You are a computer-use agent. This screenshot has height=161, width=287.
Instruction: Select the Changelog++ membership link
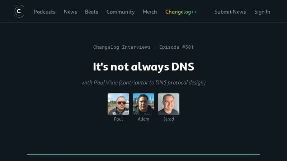[181, 12]
